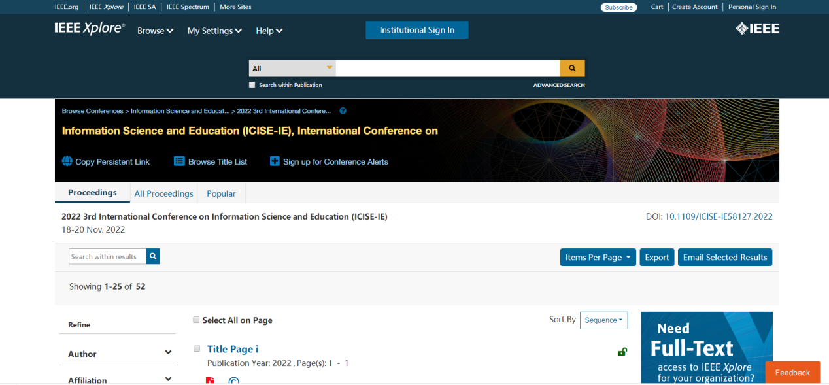Click the 2022 3rd International Confere... breadcrumb
Viewport: 829px width, 385px height.
(x=284, y=111)
